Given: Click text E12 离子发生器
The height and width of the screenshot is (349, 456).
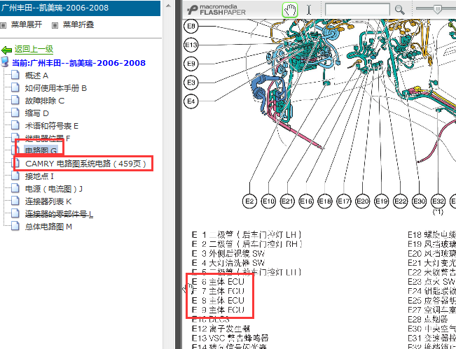Looking at the screenshot, I should [x=221, y=329].
